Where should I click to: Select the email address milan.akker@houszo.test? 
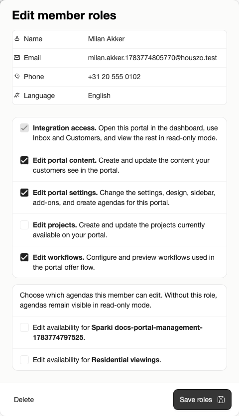(x=152, y=58)
